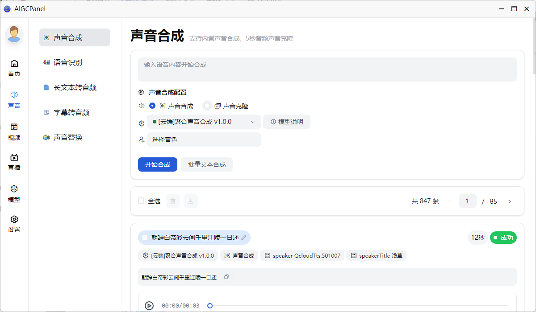Screen dimensions: 536x312
Task: Enable the 全选 checkbox
Action: [141, 201]
